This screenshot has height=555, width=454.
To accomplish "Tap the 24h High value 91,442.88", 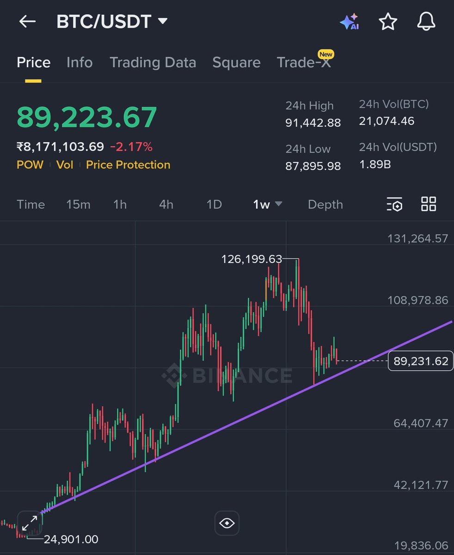I will pos(313,123).
